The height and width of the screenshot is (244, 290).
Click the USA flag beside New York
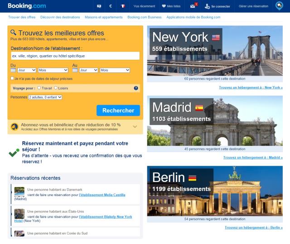(x=216, y=38)
